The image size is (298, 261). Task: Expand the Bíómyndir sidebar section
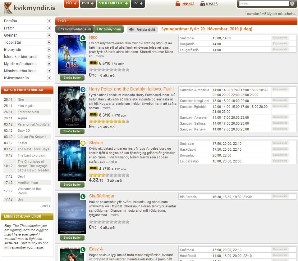(49, 50)
